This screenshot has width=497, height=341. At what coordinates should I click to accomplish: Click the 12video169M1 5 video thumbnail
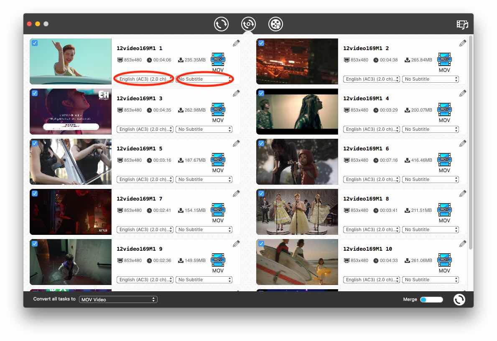pyautogui.click(x=70, y=162)
